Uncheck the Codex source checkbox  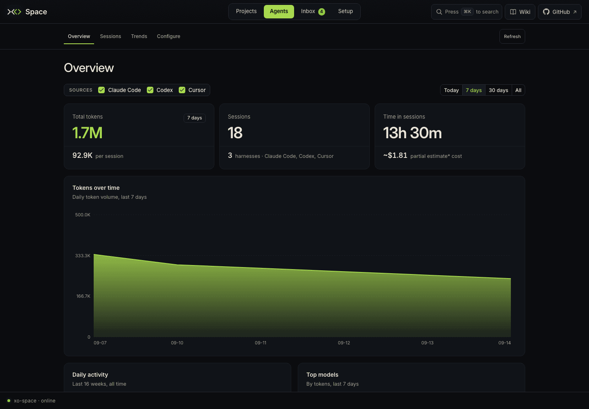coord(150,90)
